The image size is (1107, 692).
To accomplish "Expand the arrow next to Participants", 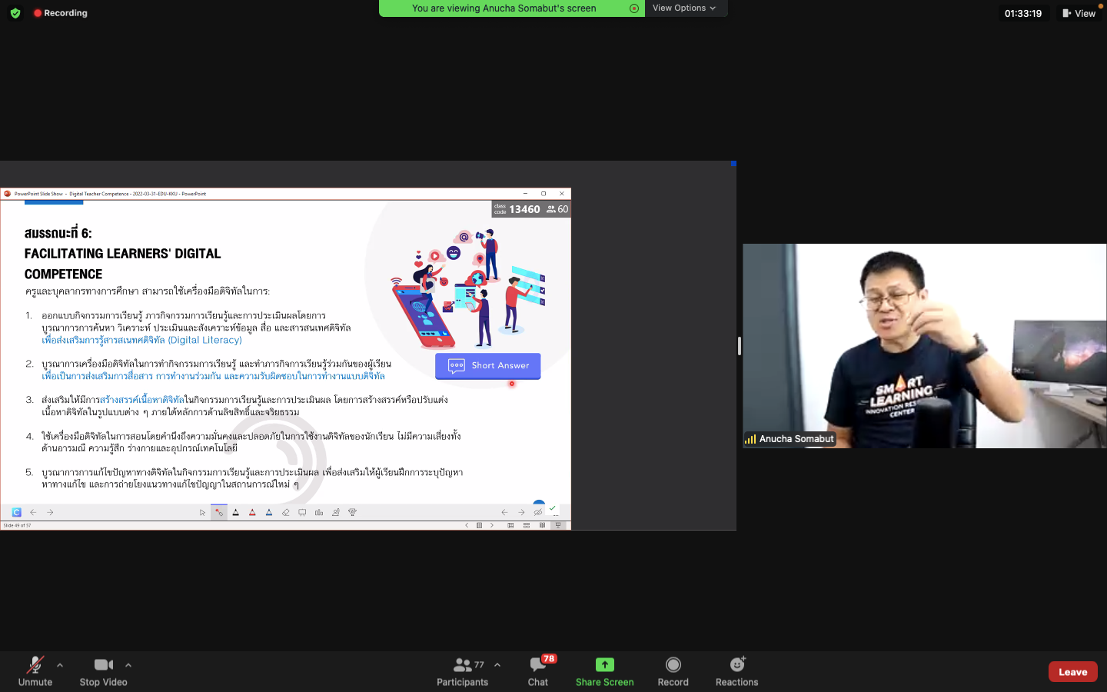I will [497, 665].
